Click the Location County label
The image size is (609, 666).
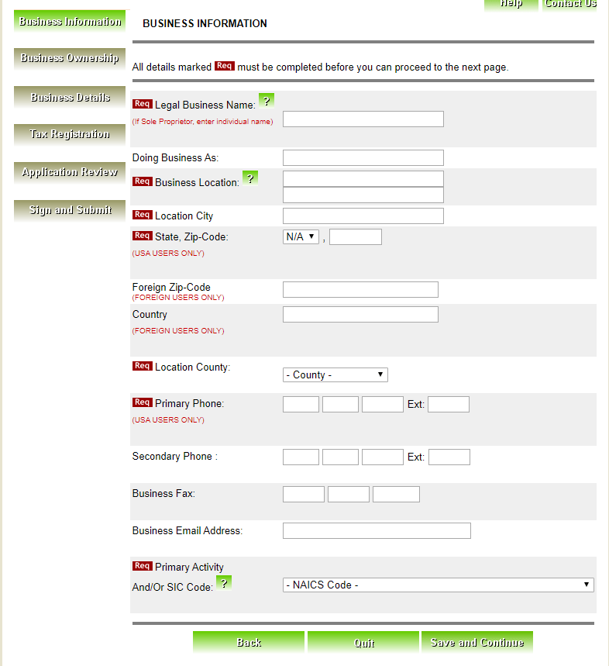(192, 367)
